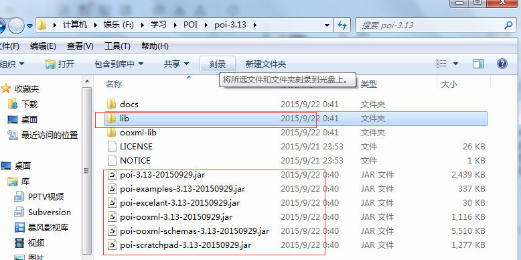Click the 5,510 KB size cell
Image resolution: width=521 pixels, height=260 pixels.
coord(468,231)
